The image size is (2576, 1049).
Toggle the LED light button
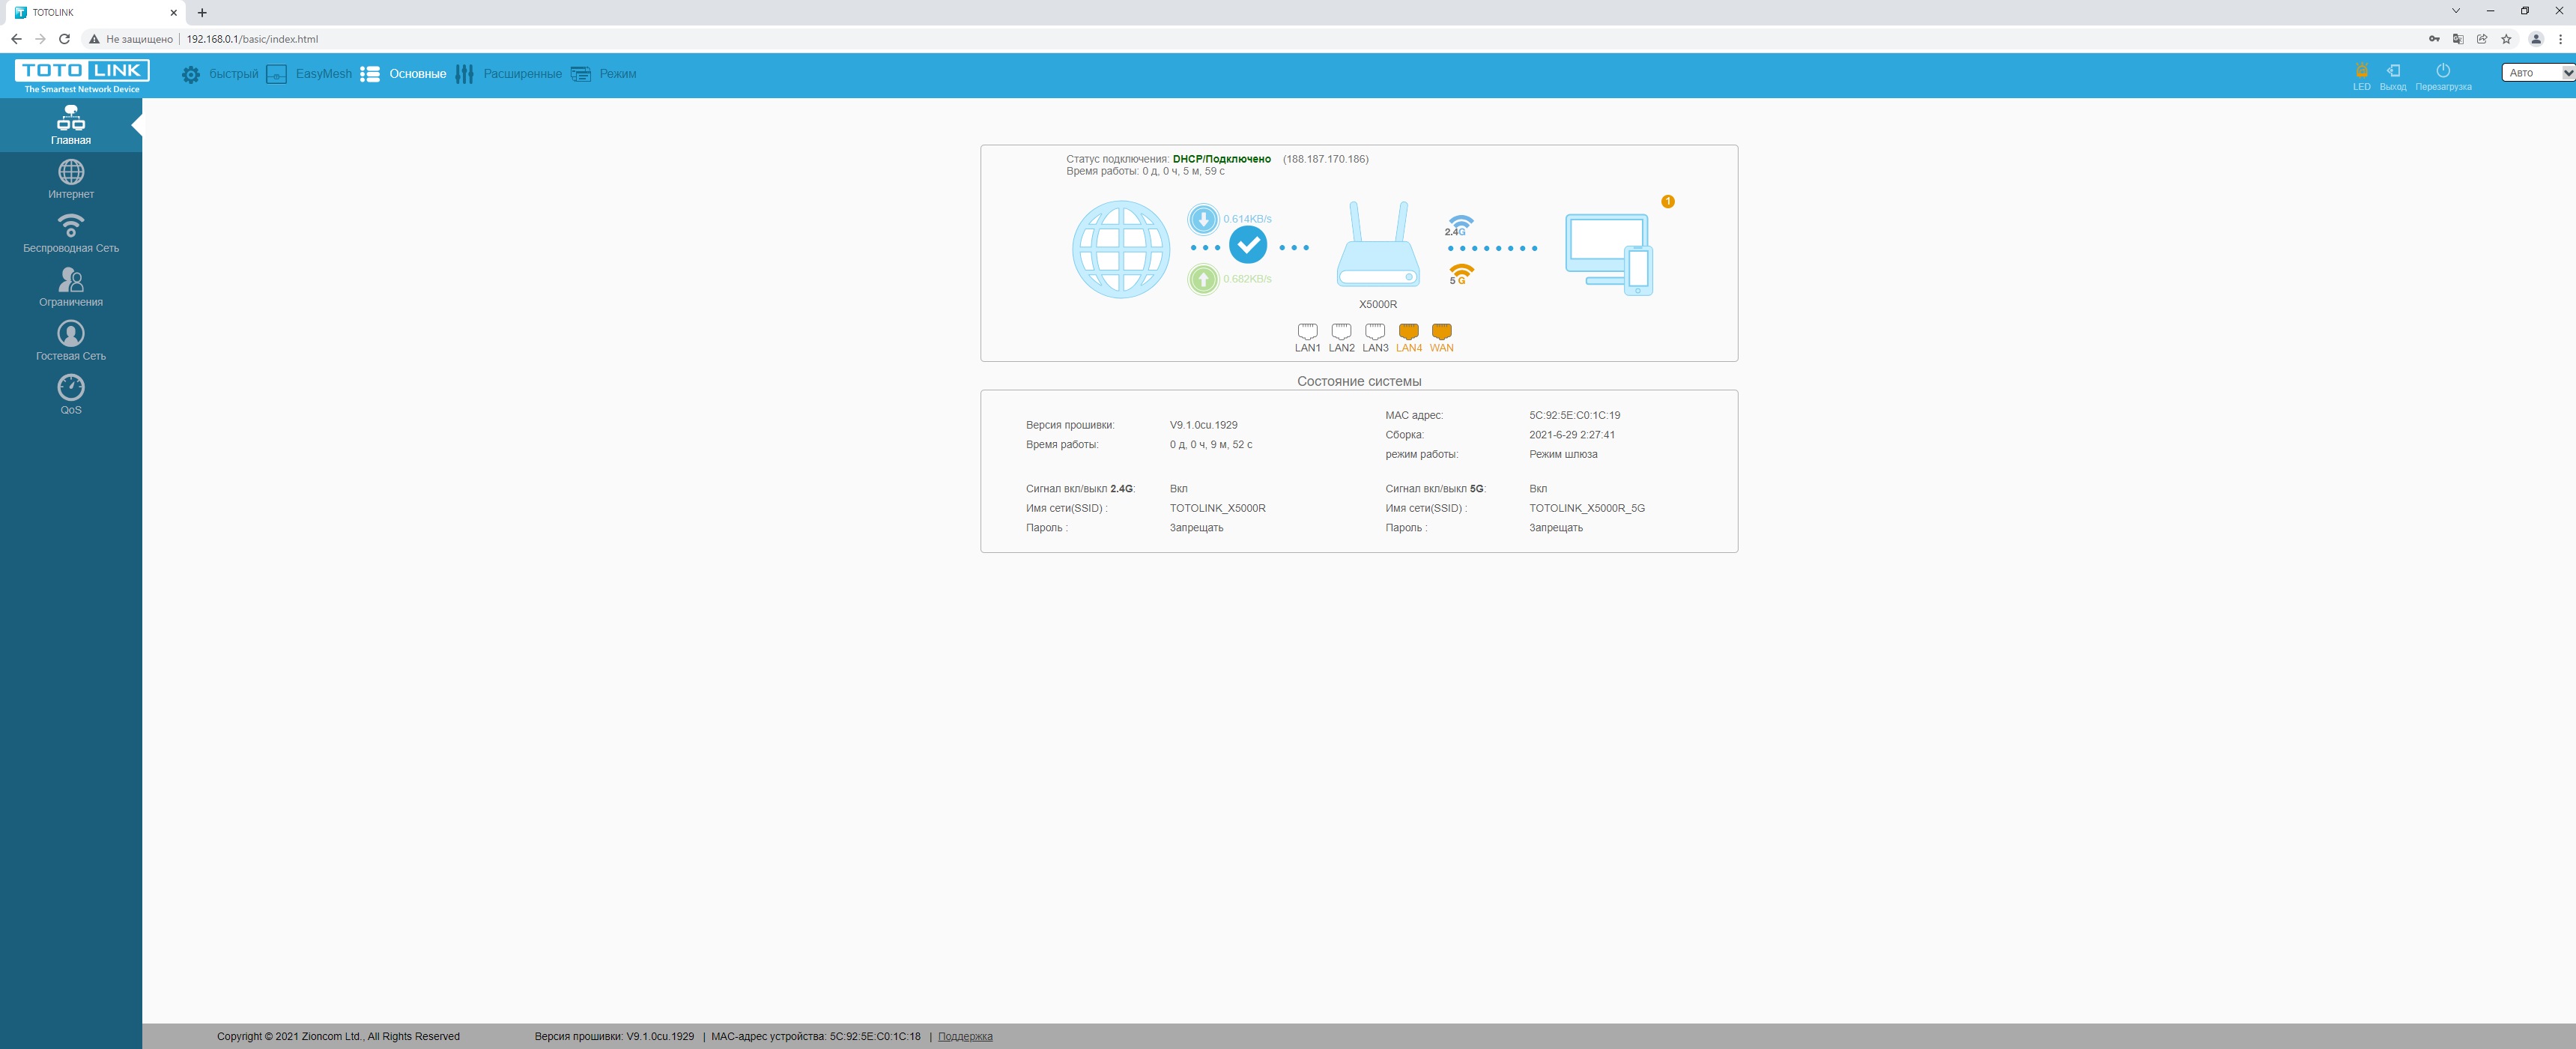[2361, 73]
